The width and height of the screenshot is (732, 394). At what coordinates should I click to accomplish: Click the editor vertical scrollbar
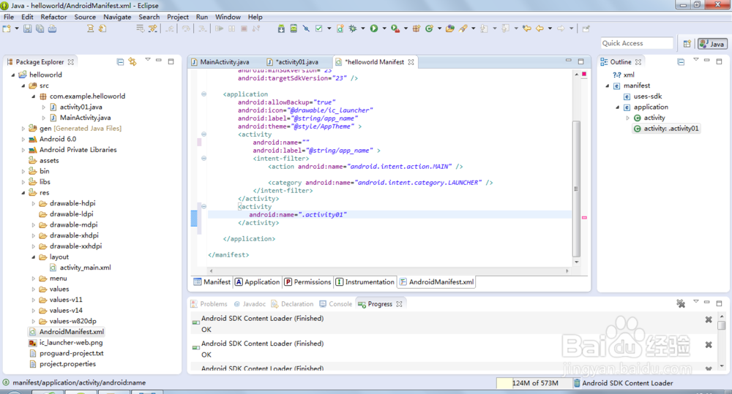point(577,189)
